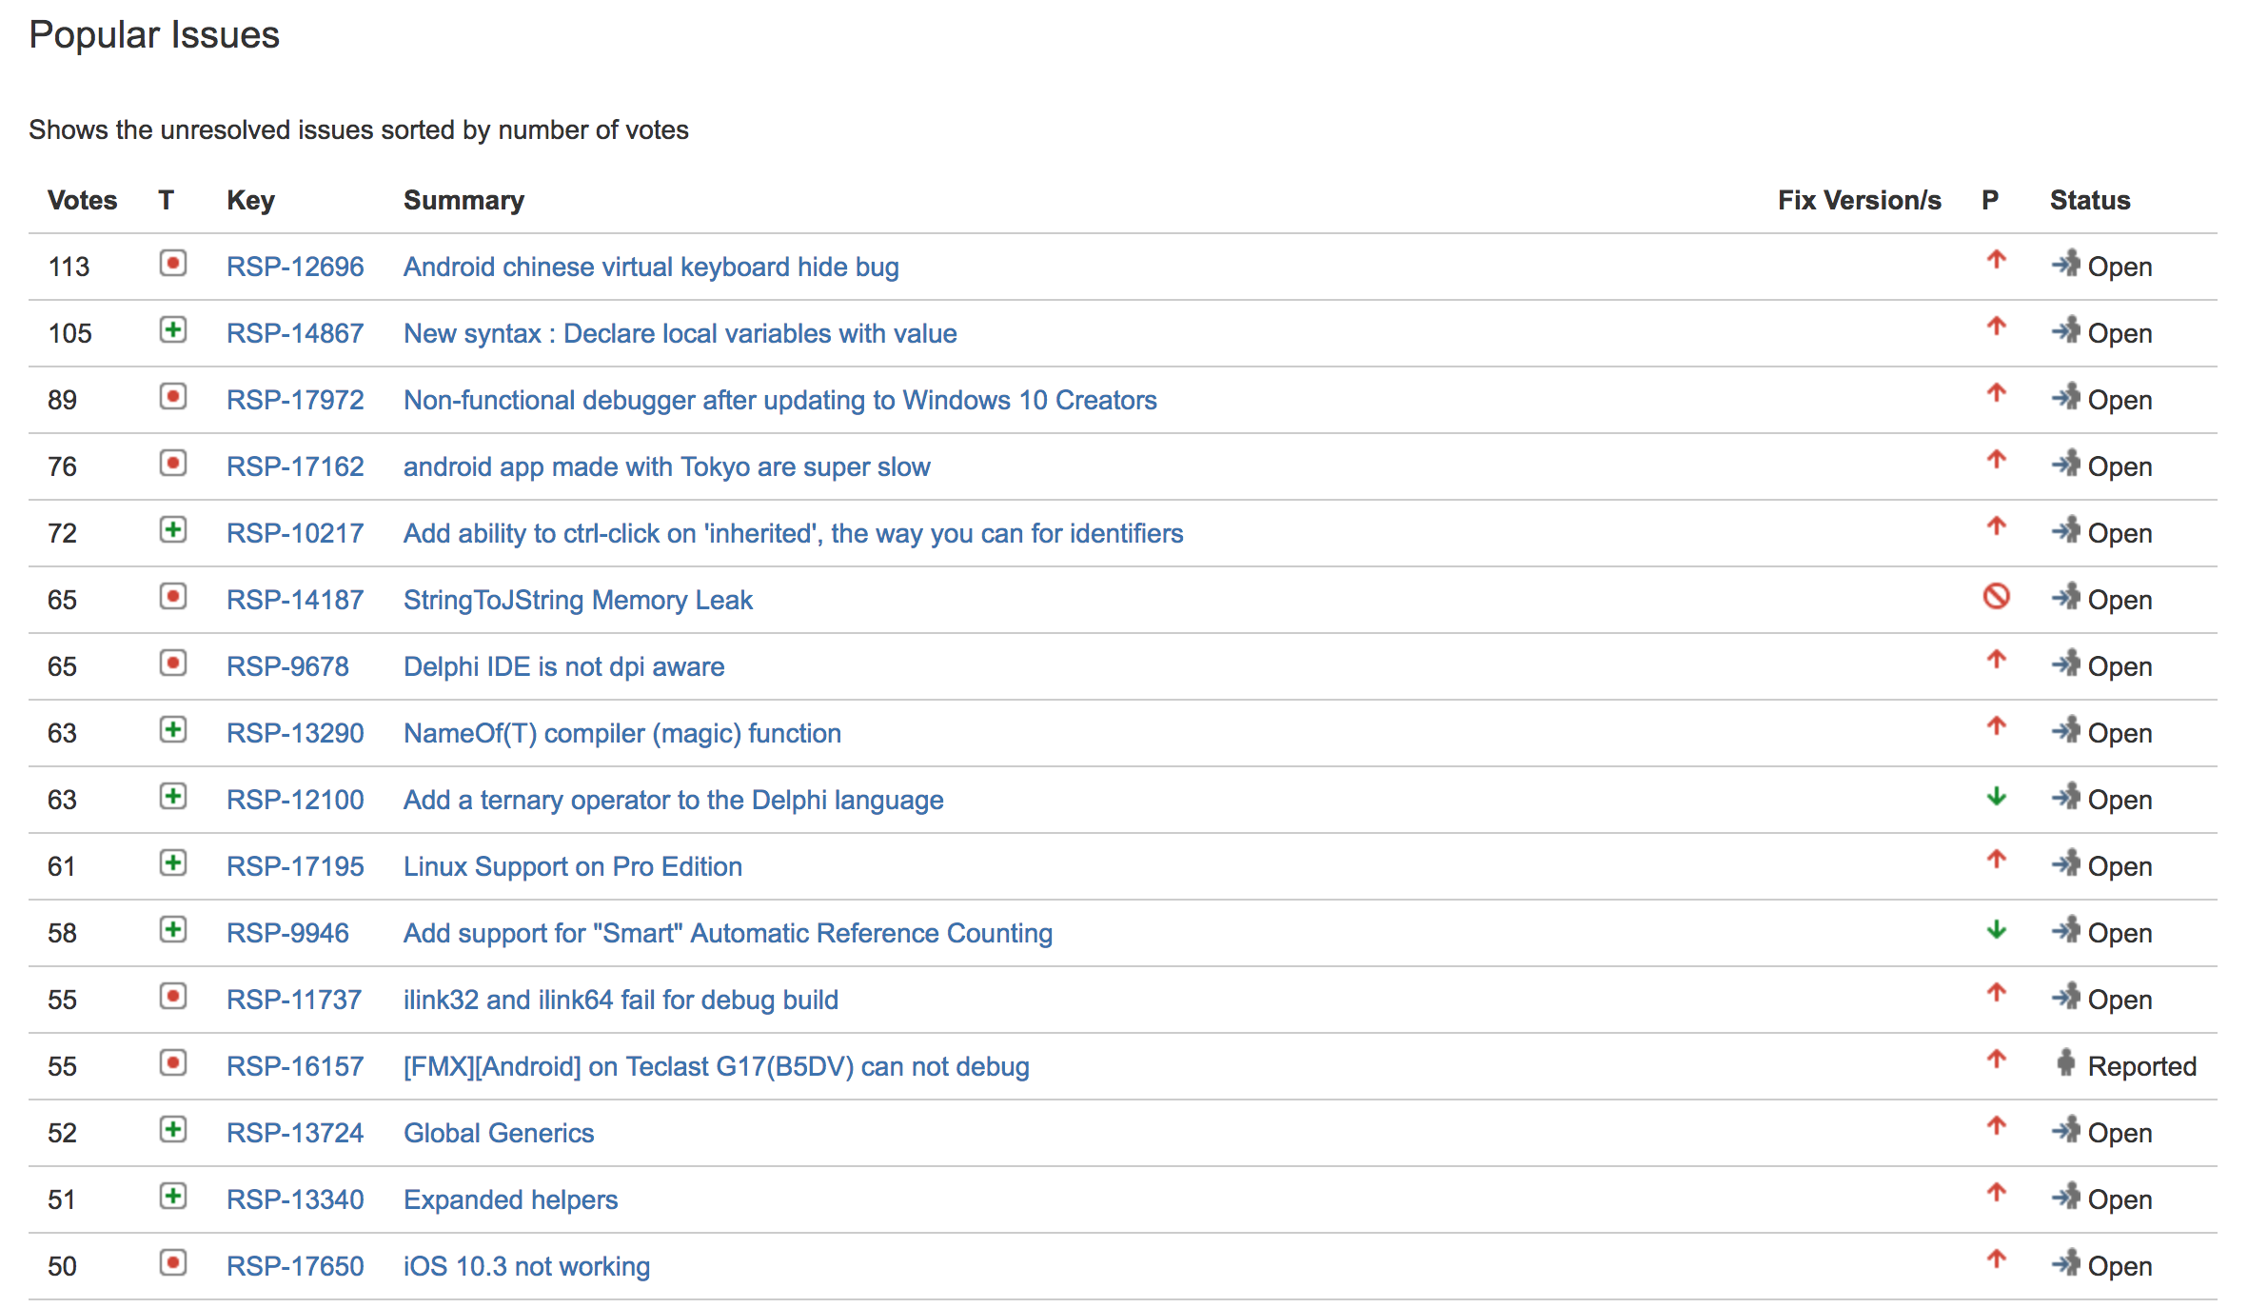Viewport: 2248px width, 1308px height.
Task: Click the P priority column header
Action: pos(1990,200)
